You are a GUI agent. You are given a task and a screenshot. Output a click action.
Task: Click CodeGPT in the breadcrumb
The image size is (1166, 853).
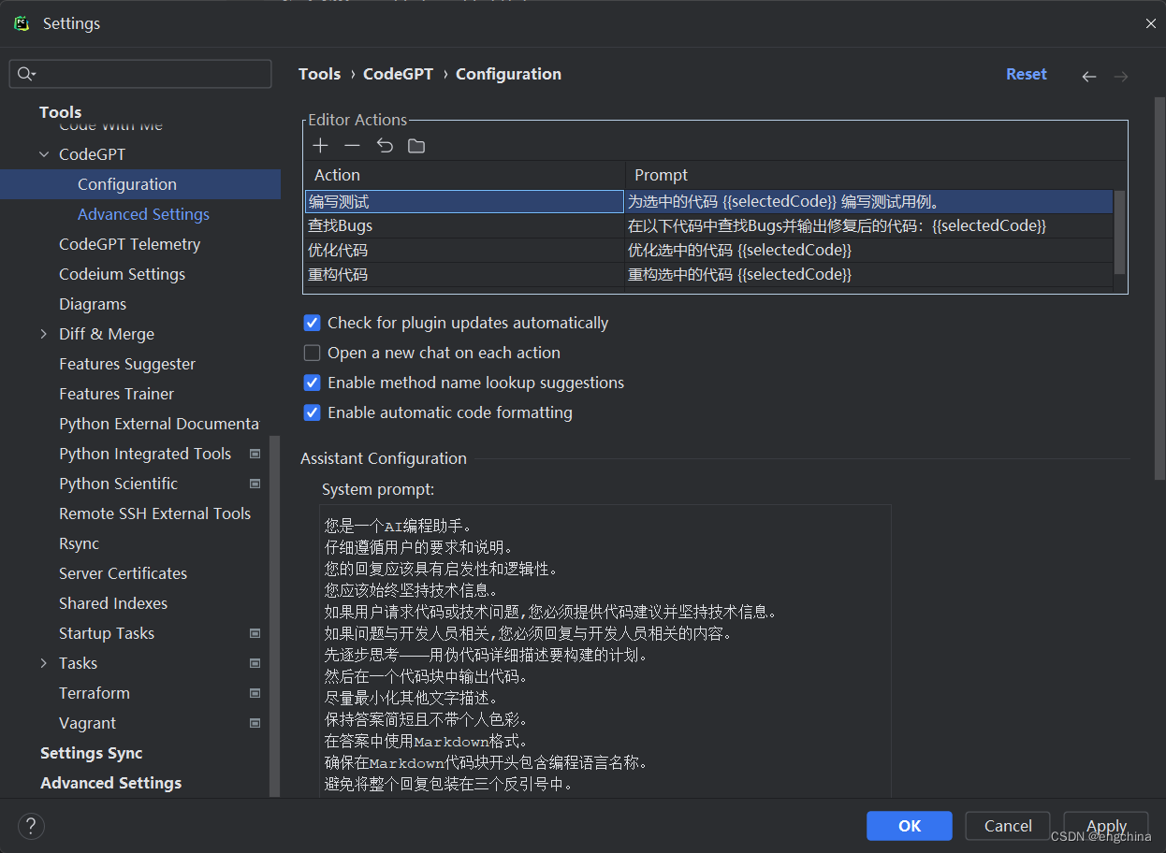click(398, 74)
